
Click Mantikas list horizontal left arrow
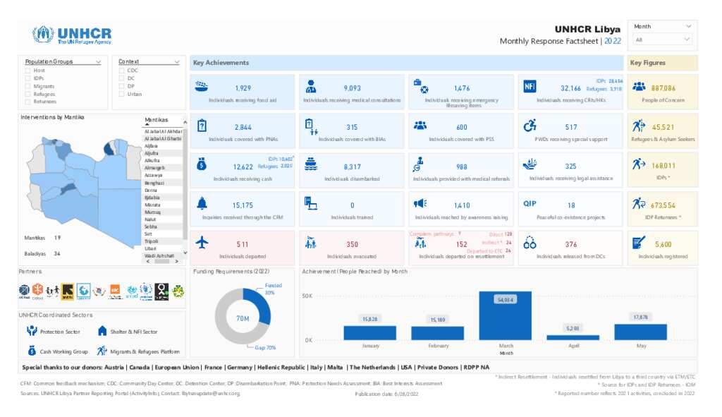(x=148, y=261)
